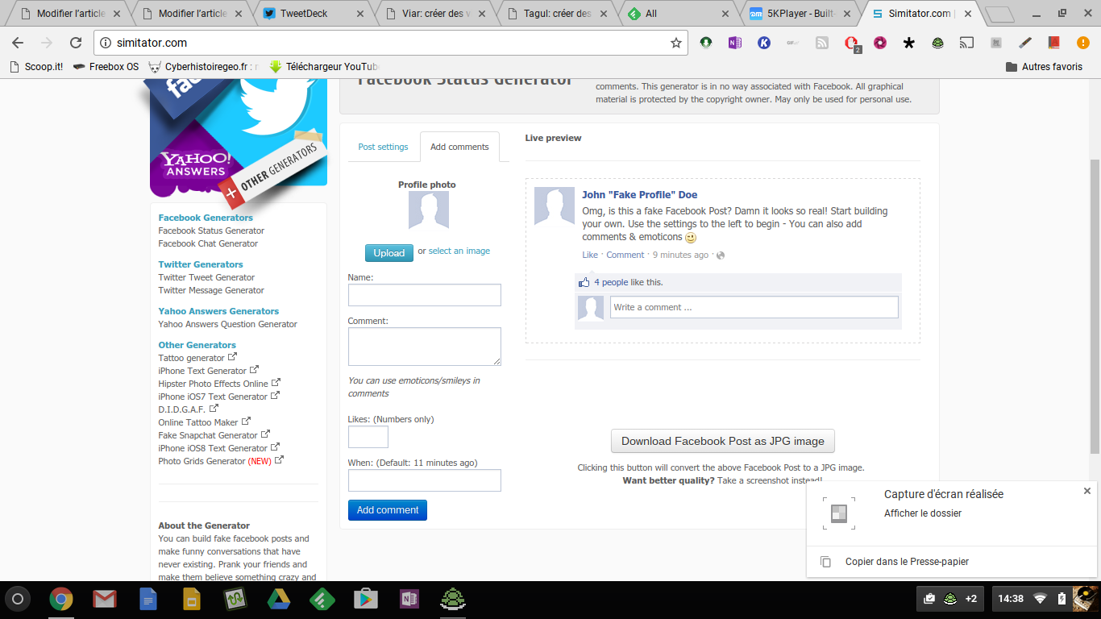Reload the Simitator page
The height and width of the screenshot is (619, 1101).
tap(76, 43)
